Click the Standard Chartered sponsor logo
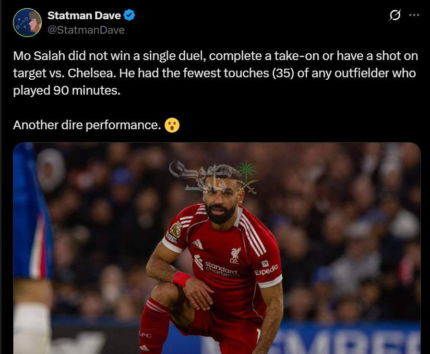Image resolution: width=430 pixels, height=354 pixels. click(216, 266)
